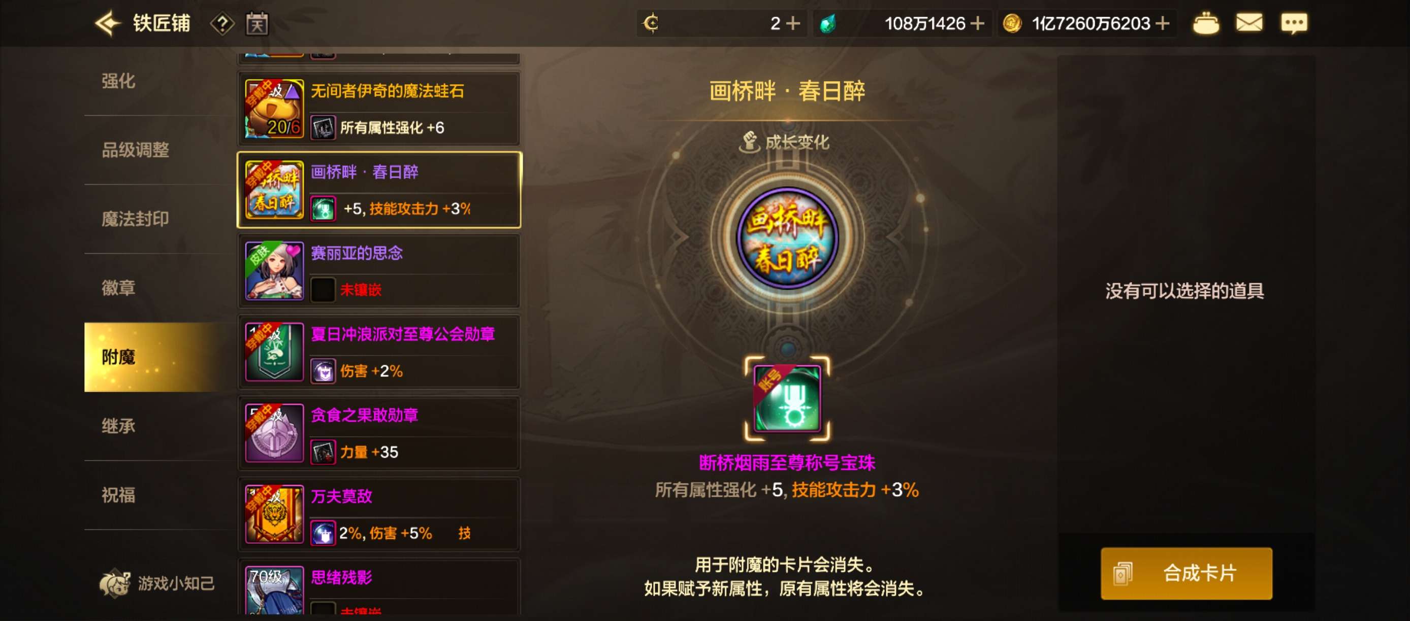
Task: Add gold coins with the plus sign
Action: tap(1163, 23)
